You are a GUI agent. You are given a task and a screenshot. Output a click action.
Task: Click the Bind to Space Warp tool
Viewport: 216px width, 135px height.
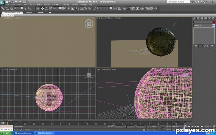(11, 9)
